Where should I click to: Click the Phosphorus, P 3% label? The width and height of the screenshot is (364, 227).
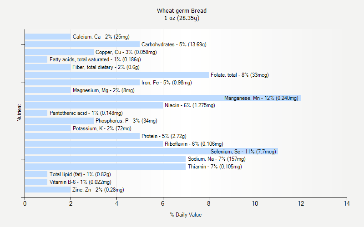[x=126, y=121]
